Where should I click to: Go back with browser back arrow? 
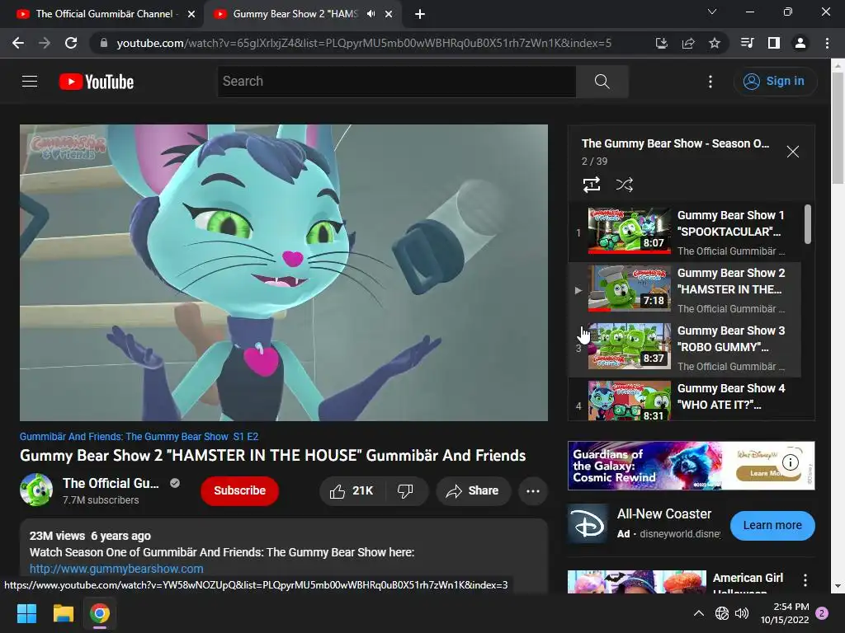click(18, 43)
